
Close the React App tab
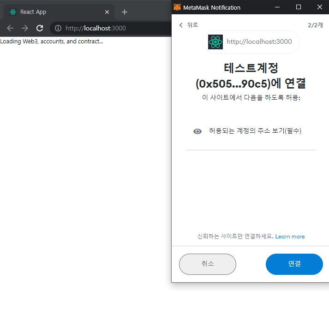click(107, 12)
